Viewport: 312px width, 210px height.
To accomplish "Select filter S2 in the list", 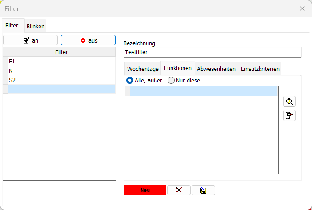I will coord(61,80).
